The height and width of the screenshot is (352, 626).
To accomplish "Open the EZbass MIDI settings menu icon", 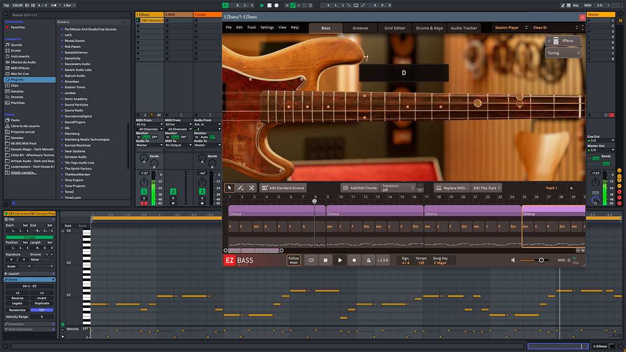I will [x=569, y=260].
